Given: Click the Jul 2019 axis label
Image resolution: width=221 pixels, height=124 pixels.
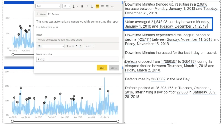Looking at the screenshot, I should coord(91,117).
